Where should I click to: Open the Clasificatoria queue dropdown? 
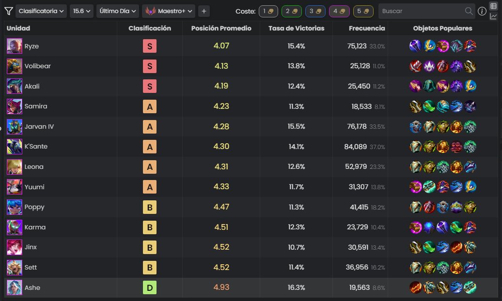(x=41, y=11)
